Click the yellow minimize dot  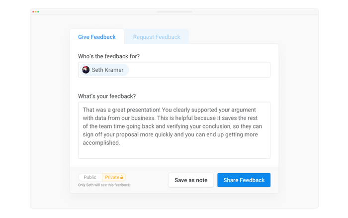[x=36, y=12]
